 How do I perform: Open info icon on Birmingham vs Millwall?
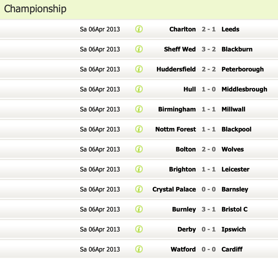(139, 109)
